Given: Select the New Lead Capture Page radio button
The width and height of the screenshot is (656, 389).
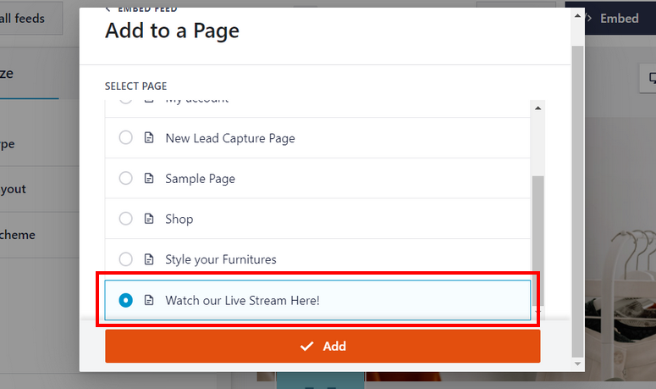Looking at the screenshot, I should pyautogui.click(x=126, y=138).
